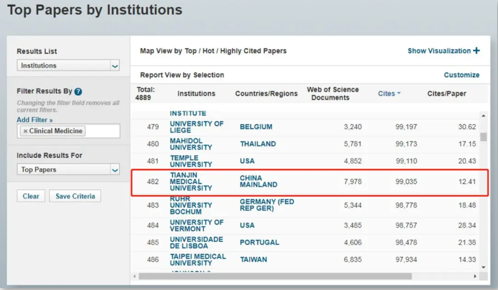
Task: Click the plus icon beside Show Visualization
Action: click(x=476, y=51)
